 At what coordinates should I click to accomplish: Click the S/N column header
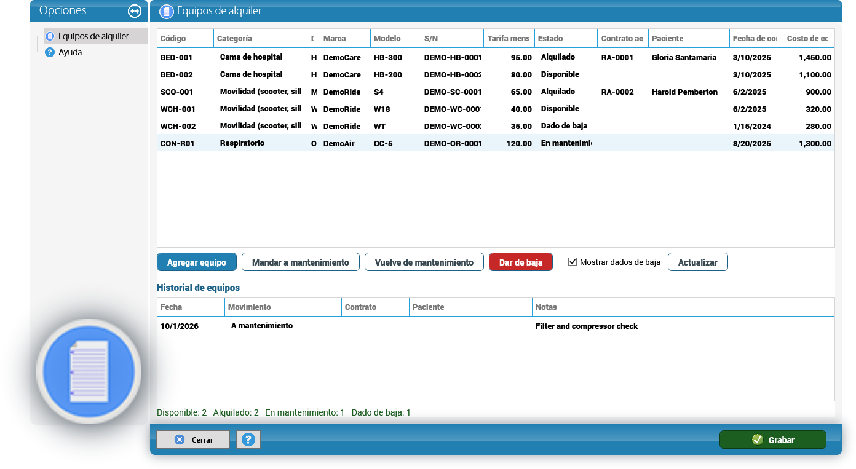(452, 38)
